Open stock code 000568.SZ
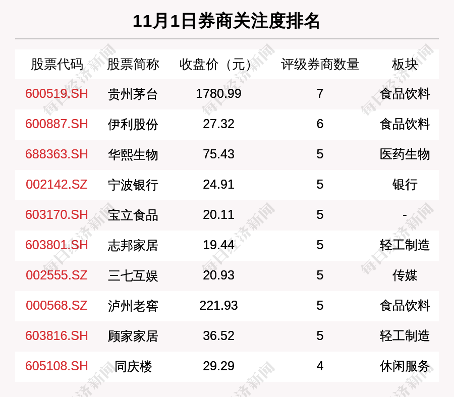The image size is (454, 397). [x=56, y=306]
